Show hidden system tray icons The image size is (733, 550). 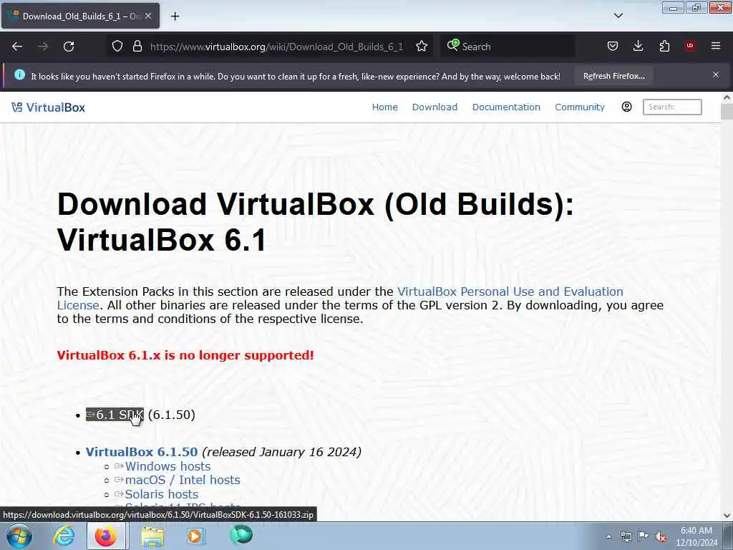[x=608, y=536]
